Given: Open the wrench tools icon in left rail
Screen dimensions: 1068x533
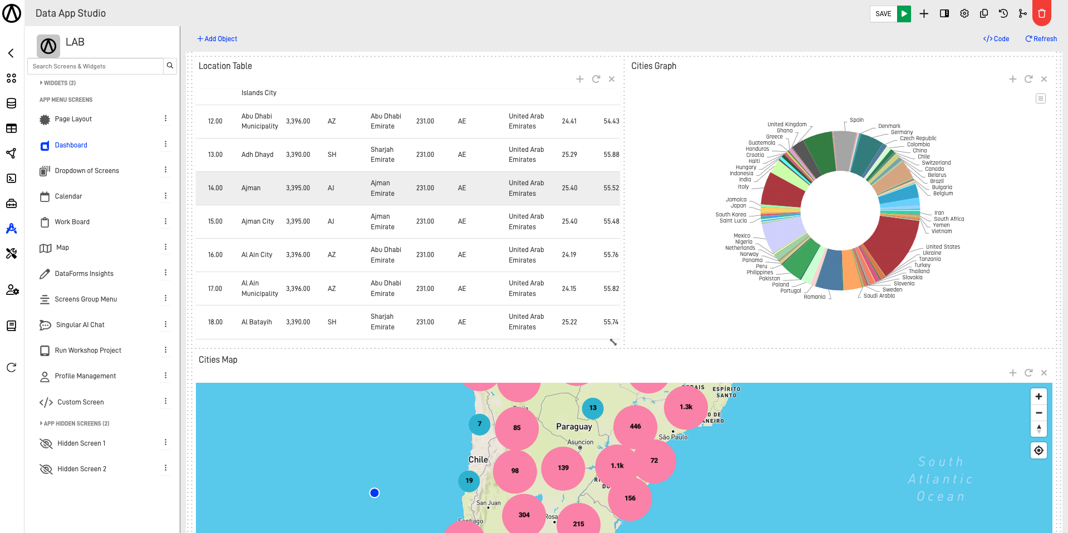Looking at the screenshot, I should pyautogui.click(x=11, y=254).
